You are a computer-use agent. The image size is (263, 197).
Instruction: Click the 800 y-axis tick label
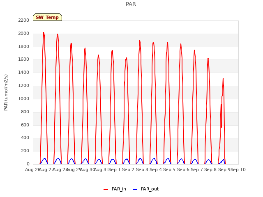click(x=25, y=112)
